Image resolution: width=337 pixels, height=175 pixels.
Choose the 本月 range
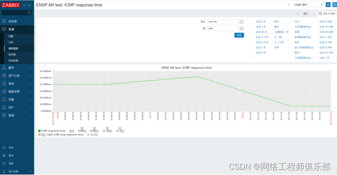pos(297,42)
